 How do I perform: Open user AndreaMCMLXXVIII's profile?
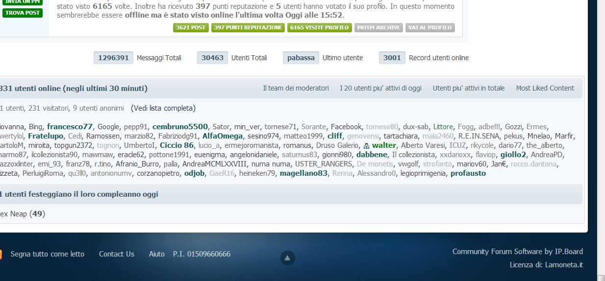tap(215, 164)
